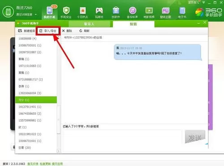
Task: Select conversation 18221981022 (1)
Action: pyautogui.click(x=36, y=134)
